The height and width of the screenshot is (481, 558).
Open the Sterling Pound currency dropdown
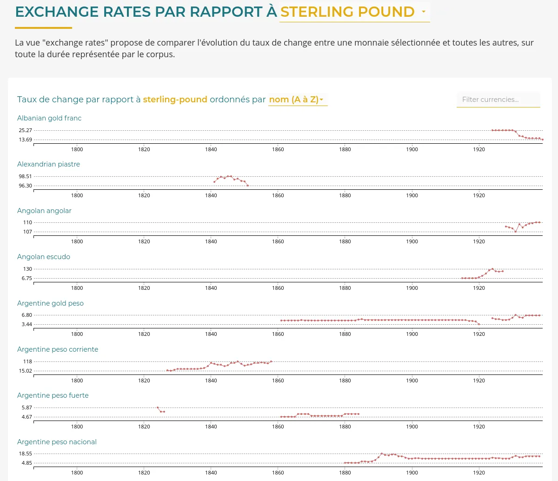click(x=354, y=12)
